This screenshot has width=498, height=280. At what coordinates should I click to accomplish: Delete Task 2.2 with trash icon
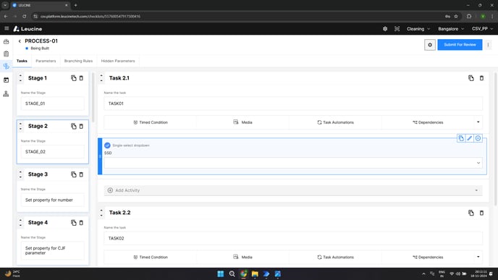coord(481,213)
